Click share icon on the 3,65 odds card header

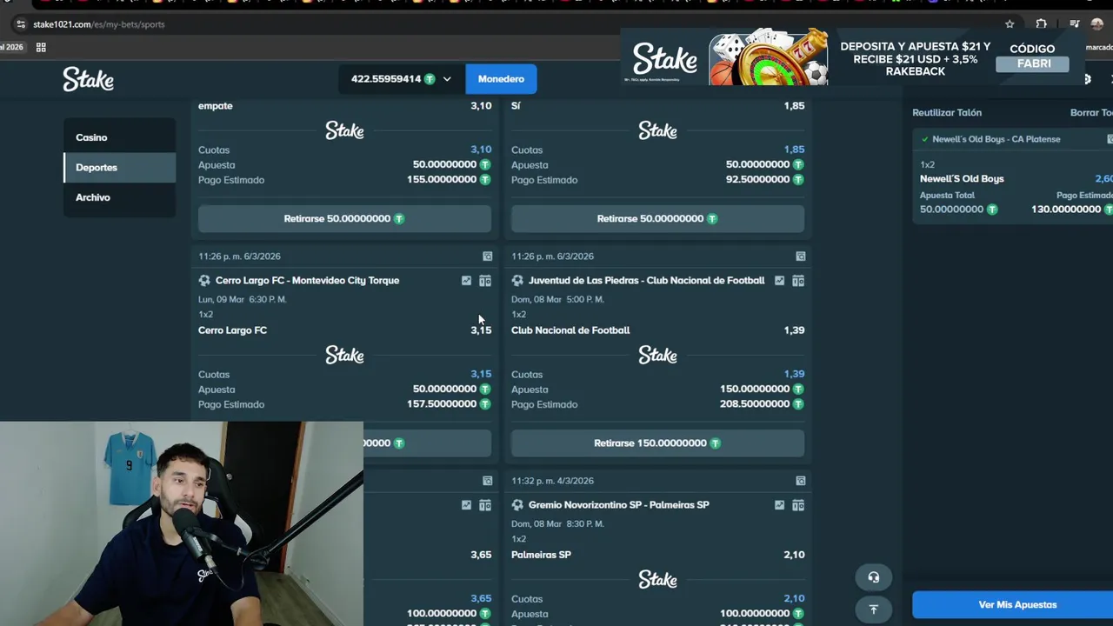pyautogui.click(x=487, y=481)
